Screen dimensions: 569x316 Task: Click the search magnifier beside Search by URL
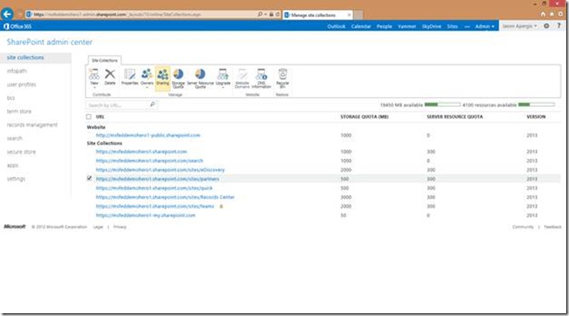click(152, 104)
